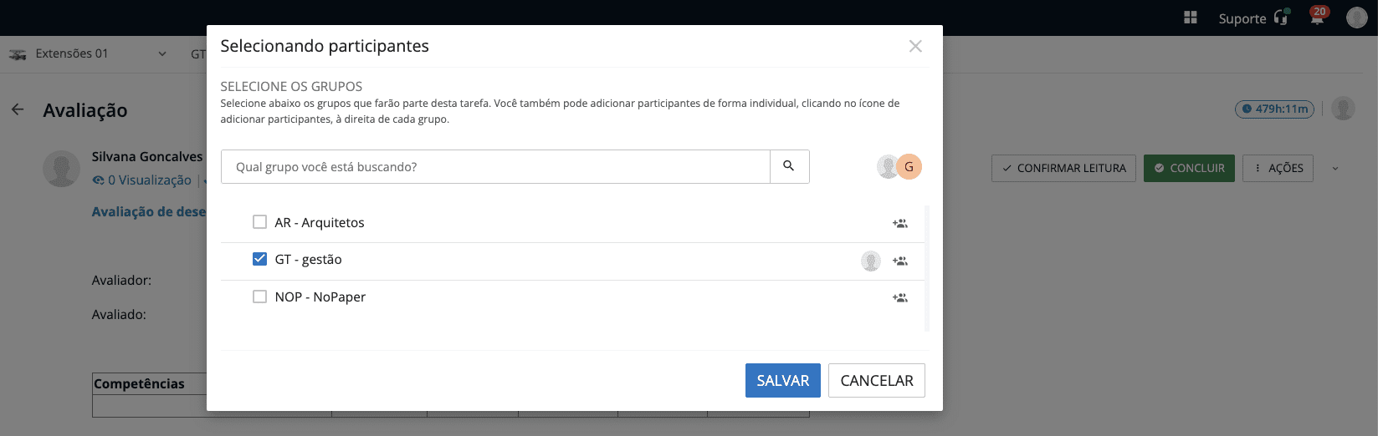Uncheck the GT - gestão group checkbox
The width and height of the screenshot is (1378, 436).
pos(259,259)
